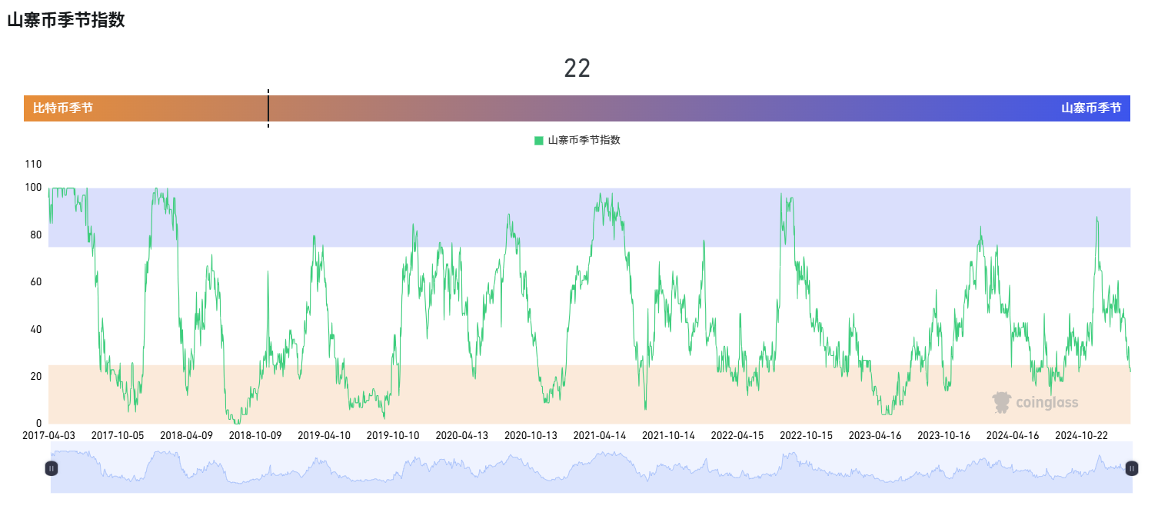The height and width of the screenshot is (519, 1158).
Task: Click the mini overview chart area
Action: [591, 467]
